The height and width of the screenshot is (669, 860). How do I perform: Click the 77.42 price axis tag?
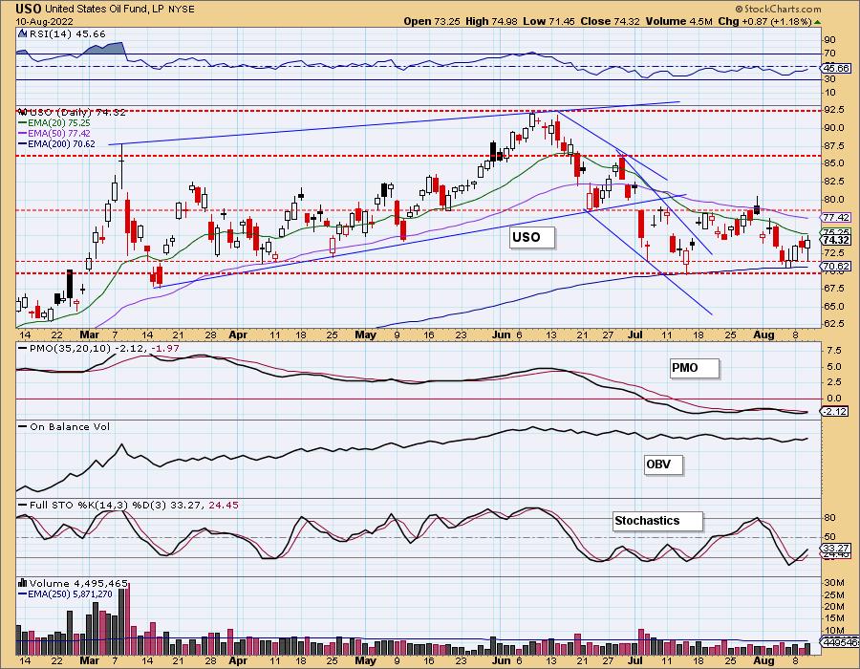point(836,218)
